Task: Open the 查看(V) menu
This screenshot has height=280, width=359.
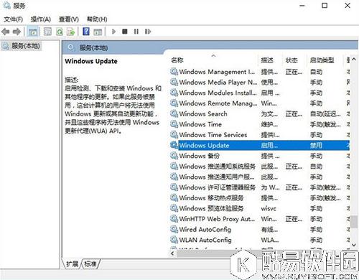Action: pyautogui.click(x=69, y=19)
